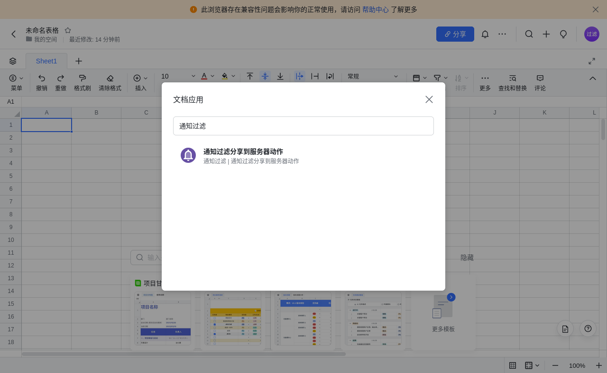
Task: Open the header more options menu
Action: pos(502,34)
